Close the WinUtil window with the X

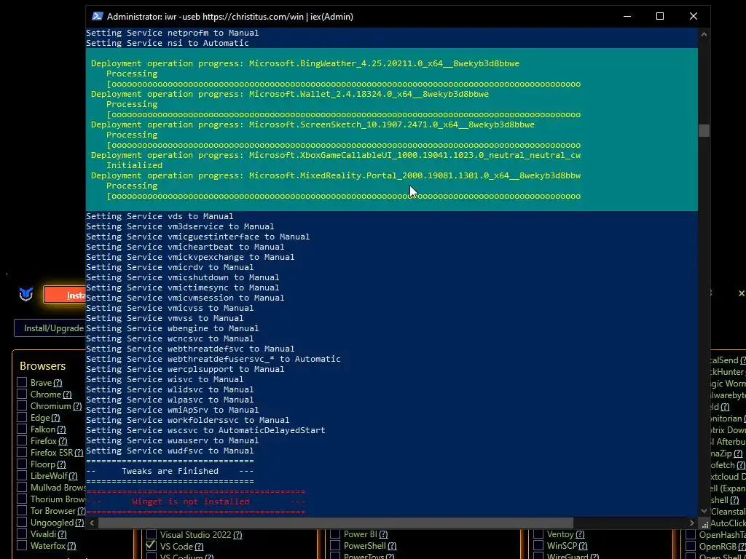pyautogui.click(x=741, y=293)
